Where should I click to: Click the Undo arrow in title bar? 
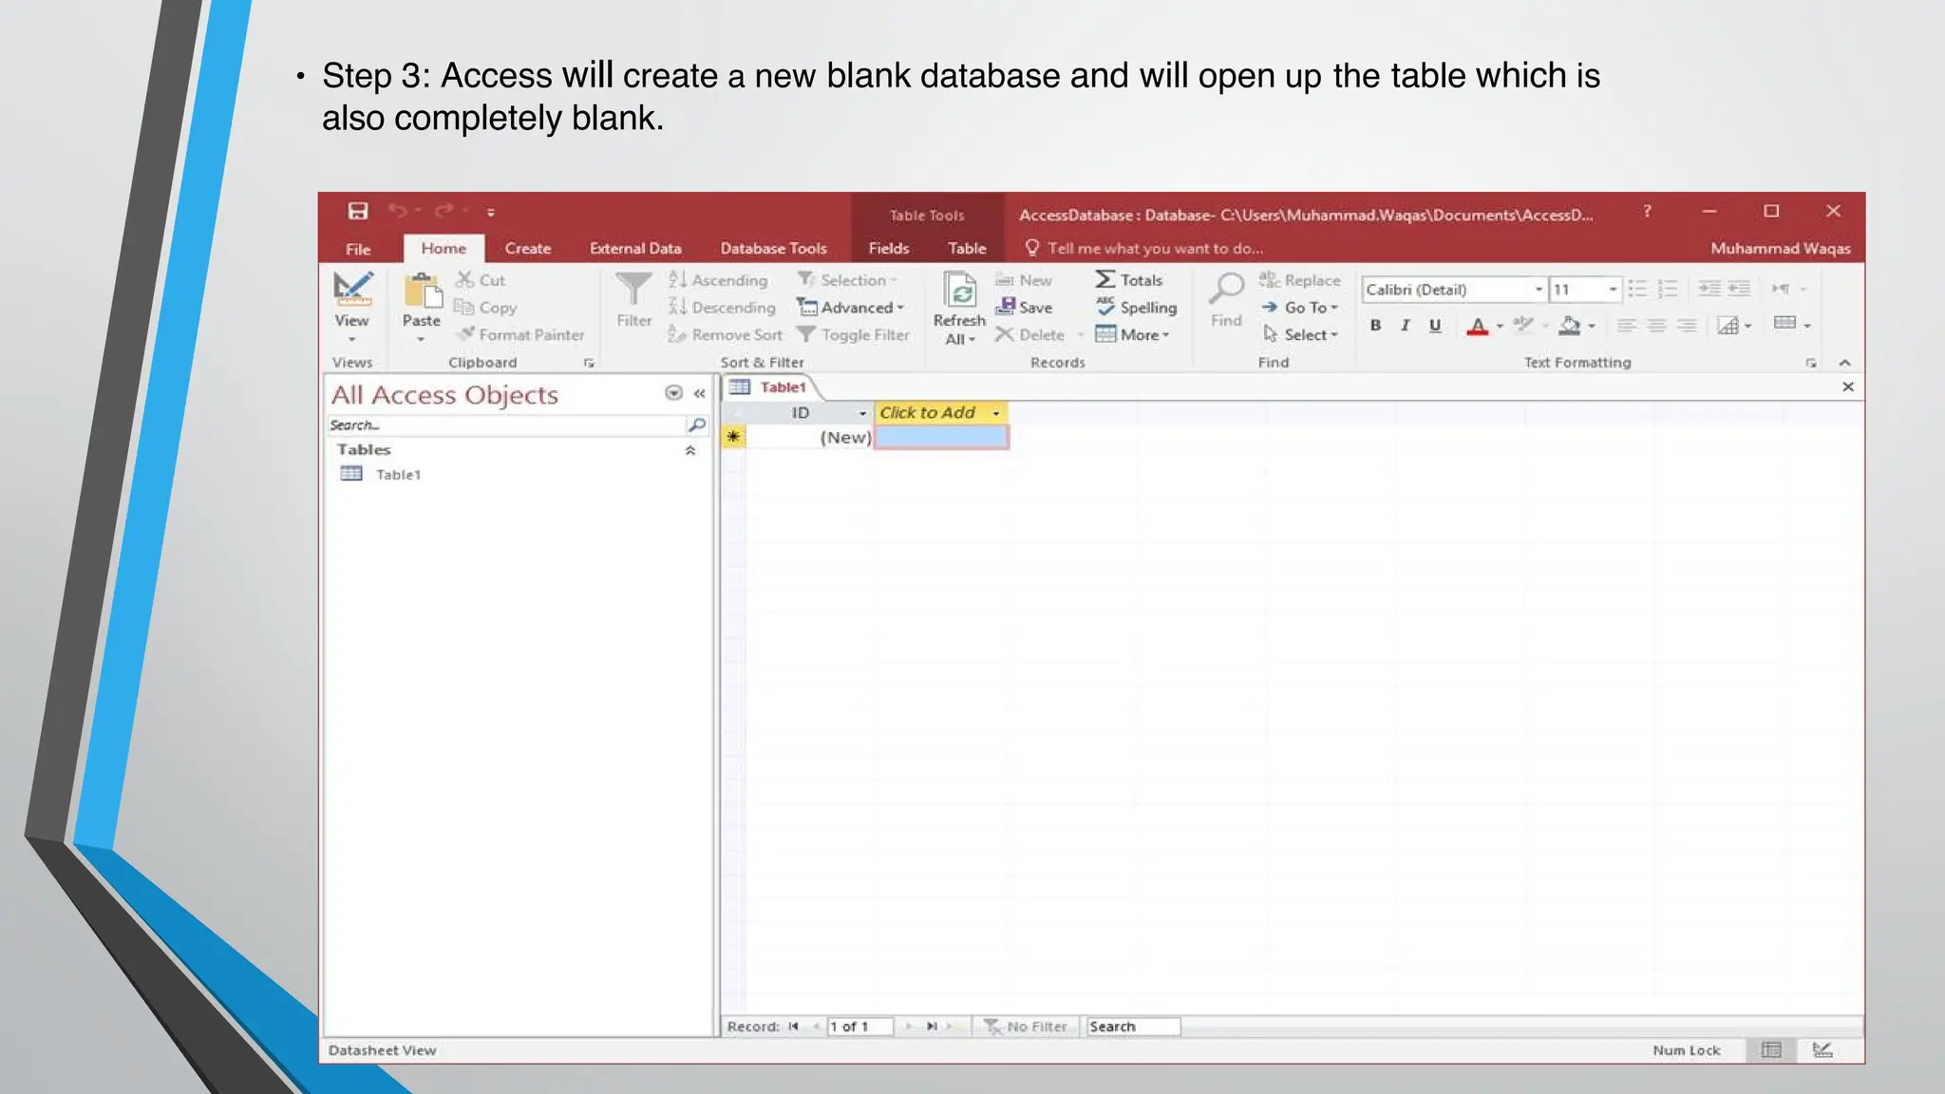tap(398, 211)
